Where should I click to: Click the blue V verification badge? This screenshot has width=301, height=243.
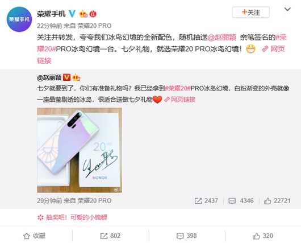click(72, 14)
